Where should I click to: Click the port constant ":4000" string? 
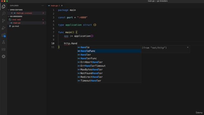click(82, 18)
